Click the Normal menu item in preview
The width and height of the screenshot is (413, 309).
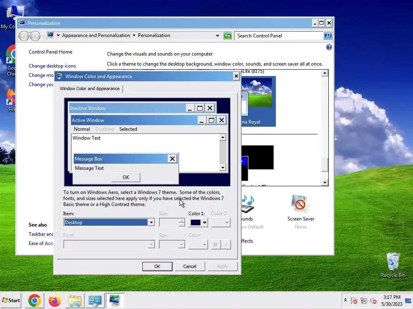(x=82, y=129)
